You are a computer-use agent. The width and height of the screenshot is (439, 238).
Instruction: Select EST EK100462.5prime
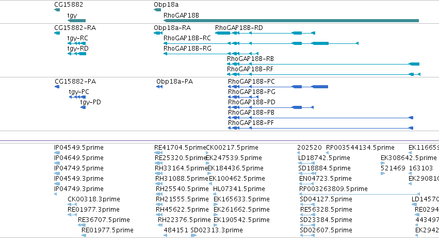coord(237,179)
